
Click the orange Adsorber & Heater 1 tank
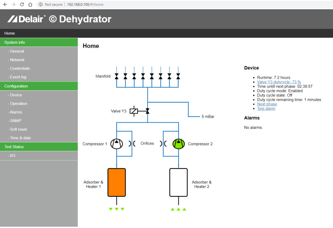(x=117, y=183)
